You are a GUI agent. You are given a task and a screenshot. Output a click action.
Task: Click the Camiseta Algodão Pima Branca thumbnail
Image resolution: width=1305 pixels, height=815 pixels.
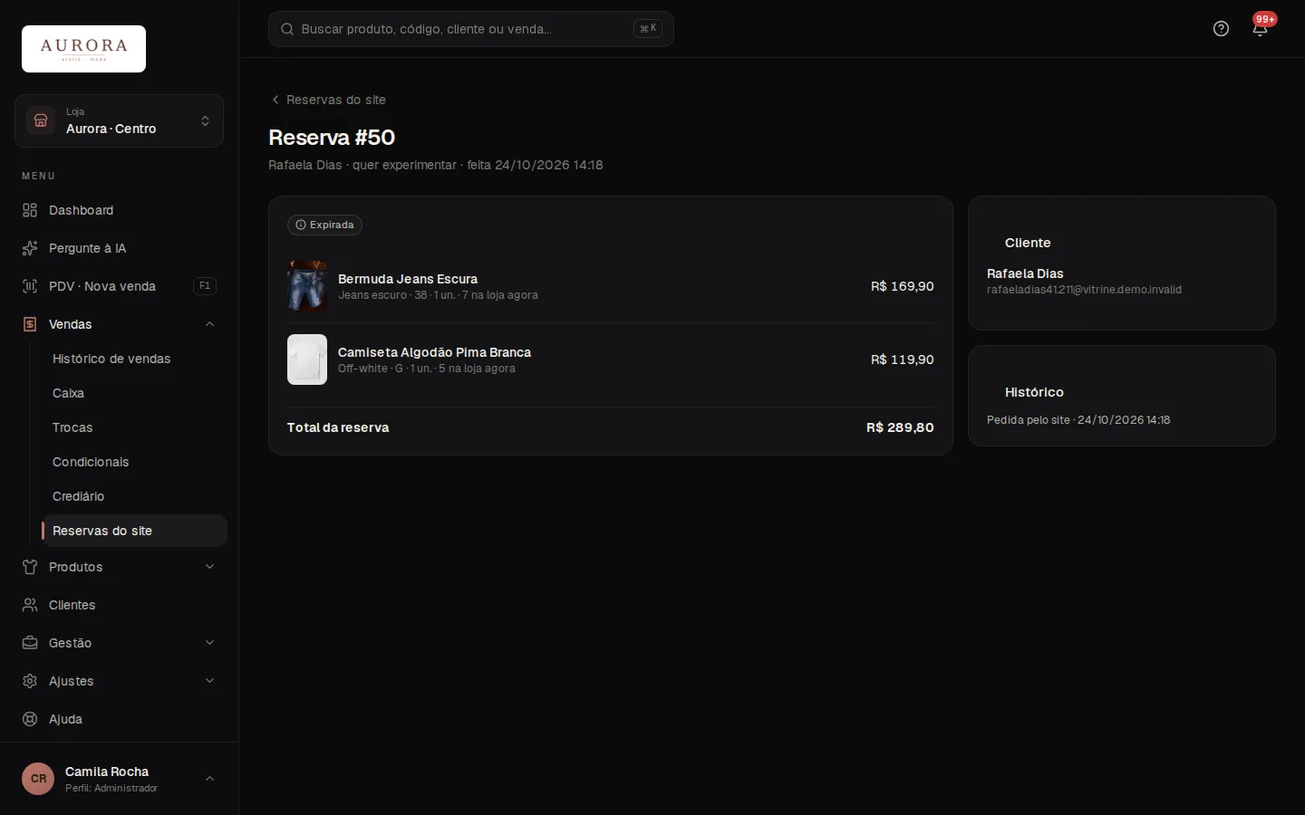(307, 360)
